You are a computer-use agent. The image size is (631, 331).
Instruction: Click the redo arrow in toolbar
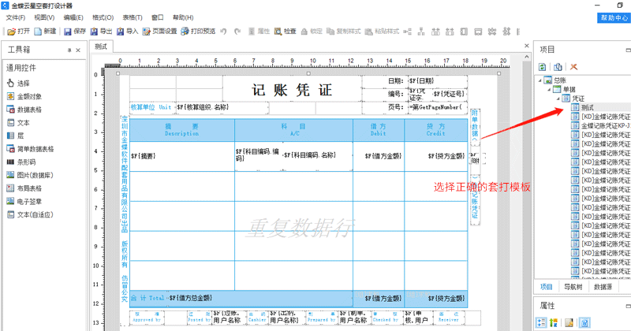tap(237, 31)
